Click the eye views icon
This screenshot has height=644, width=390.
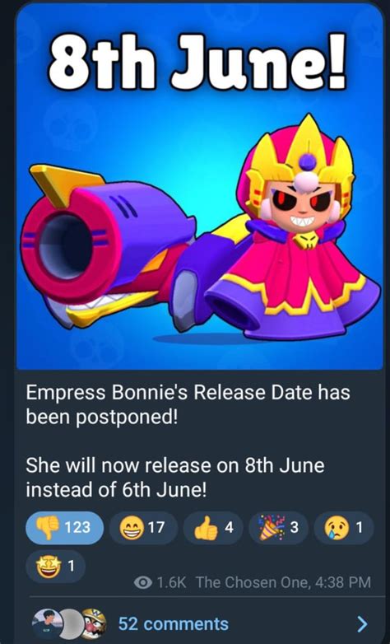143,582
